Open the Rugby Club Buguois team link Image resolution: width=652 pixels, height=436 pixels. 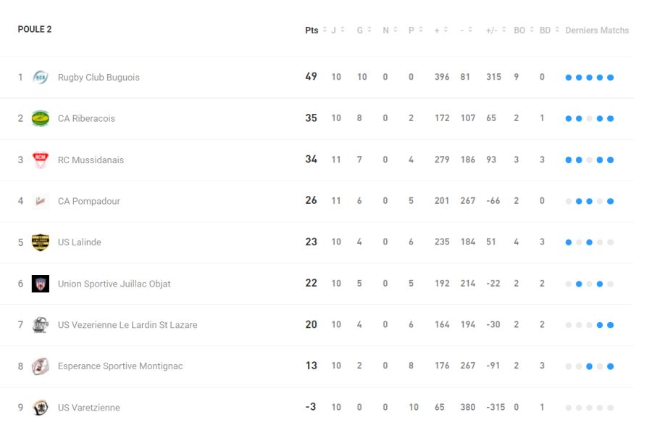(x=99, y=78)
